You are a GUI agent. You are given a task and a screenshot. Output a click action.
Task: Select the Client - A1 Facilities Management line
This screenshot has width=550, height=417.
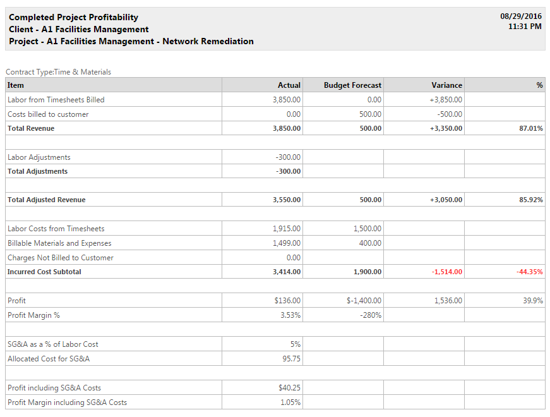78,30
